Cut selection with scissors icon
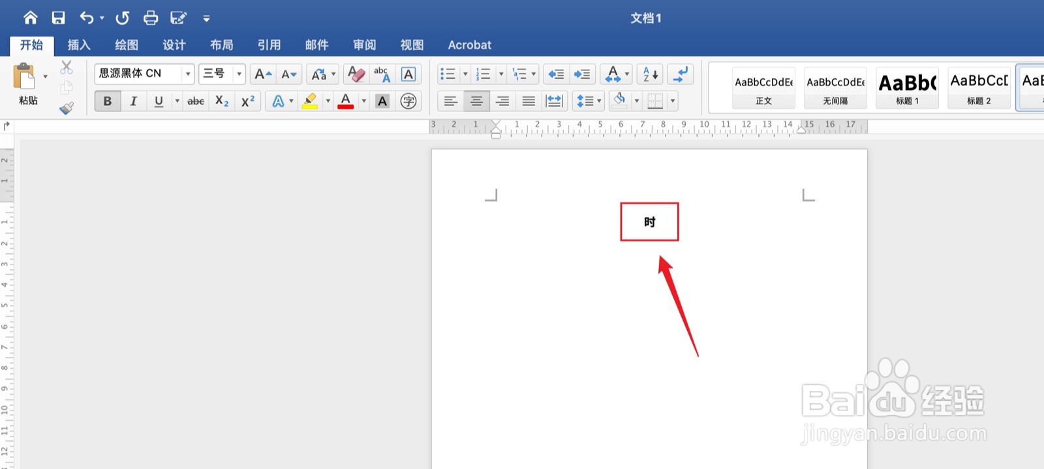1044x469 pixels. click(x=67, y=67)
